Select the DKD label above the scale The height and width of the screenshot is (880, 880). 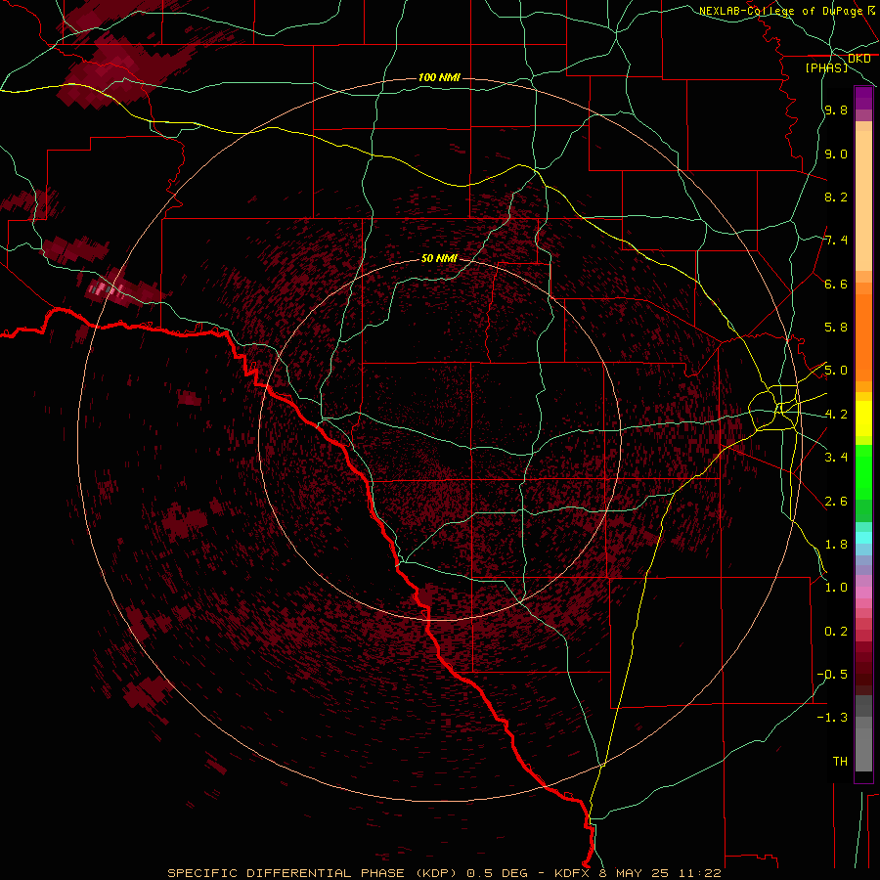(859, 59)
